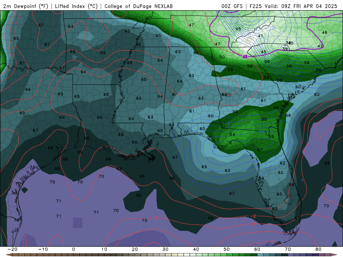This screenshot has width=343, height=257.
Task: Click the "54" dewpoint value in the green area
Action: (232, 134)
